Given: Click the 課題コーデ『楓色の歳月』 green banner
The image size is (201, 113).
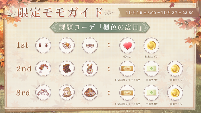Looking at the screenshot, I should coord(100,27).
